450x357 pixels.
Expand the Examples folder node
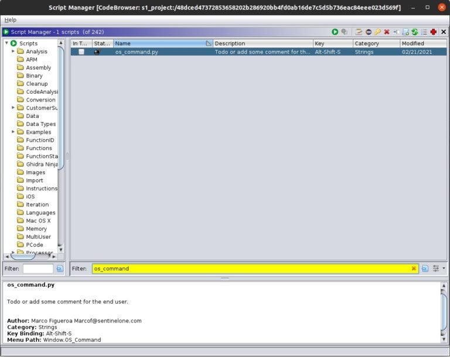13,132
